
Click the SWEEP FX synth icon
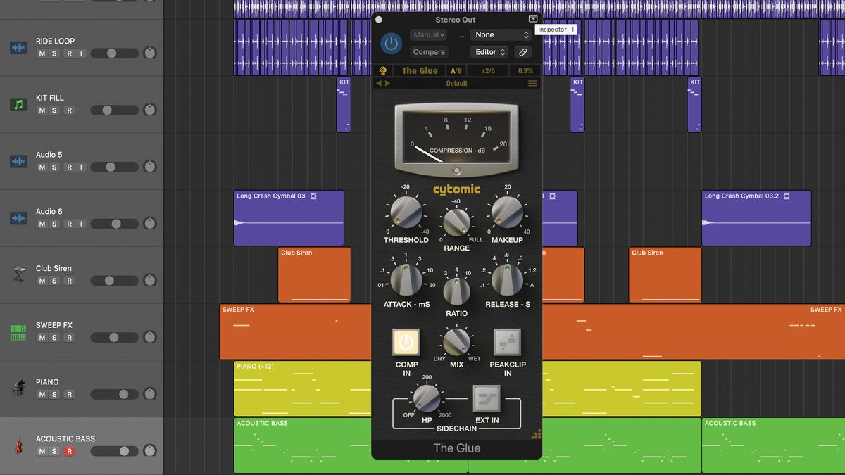coord(18,332)
